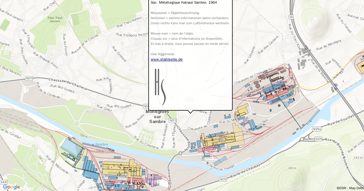Click the Parc Paul Janson label
This screenshot has height=191, width=364.
pos(54,19)
